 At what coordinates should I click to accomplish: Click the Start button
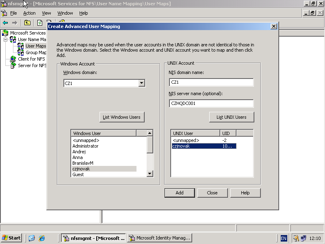pyautogui.click(x=11, y=238)
